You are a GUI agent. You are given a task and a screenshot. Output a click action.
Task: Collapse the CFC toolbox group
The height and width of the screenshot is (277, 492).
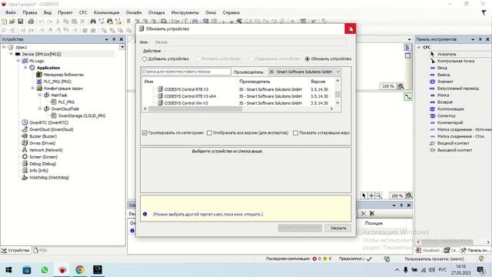(x=419, y=48)
